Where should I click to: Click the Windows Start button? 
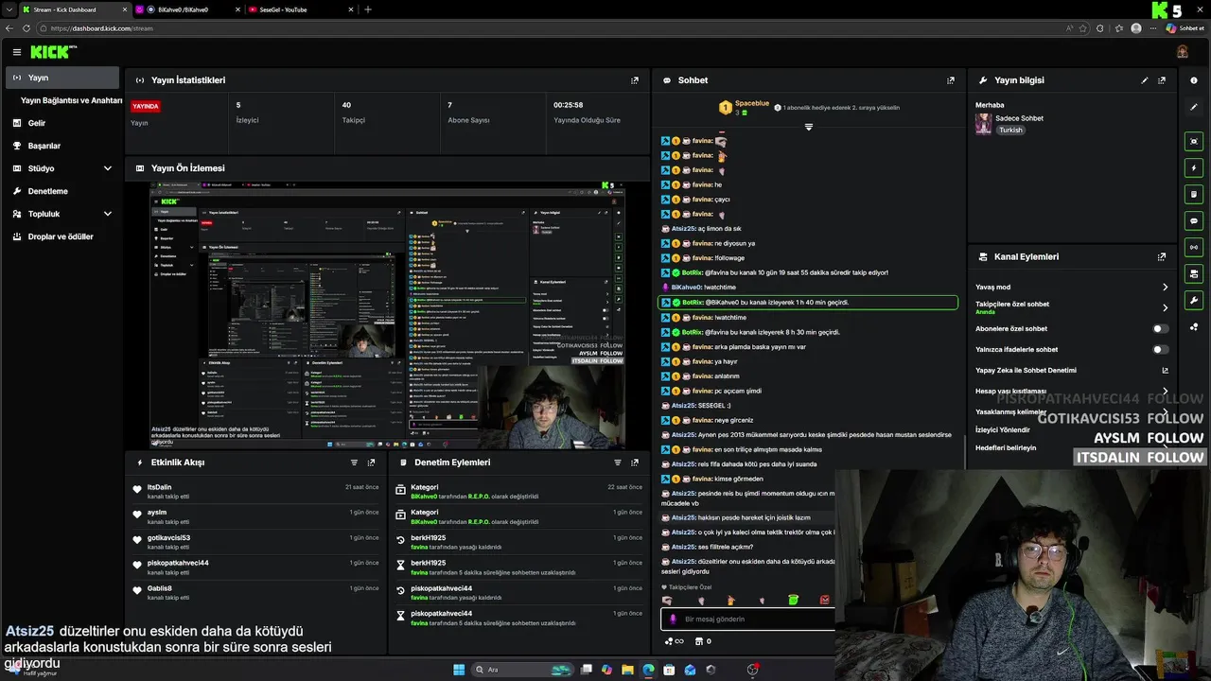click(x=459, y=670)
